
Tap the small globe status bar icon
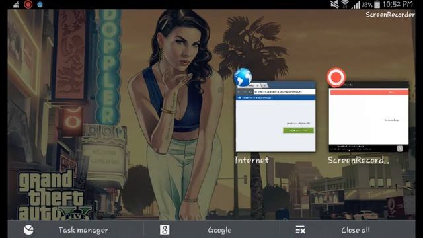[40, 5]
